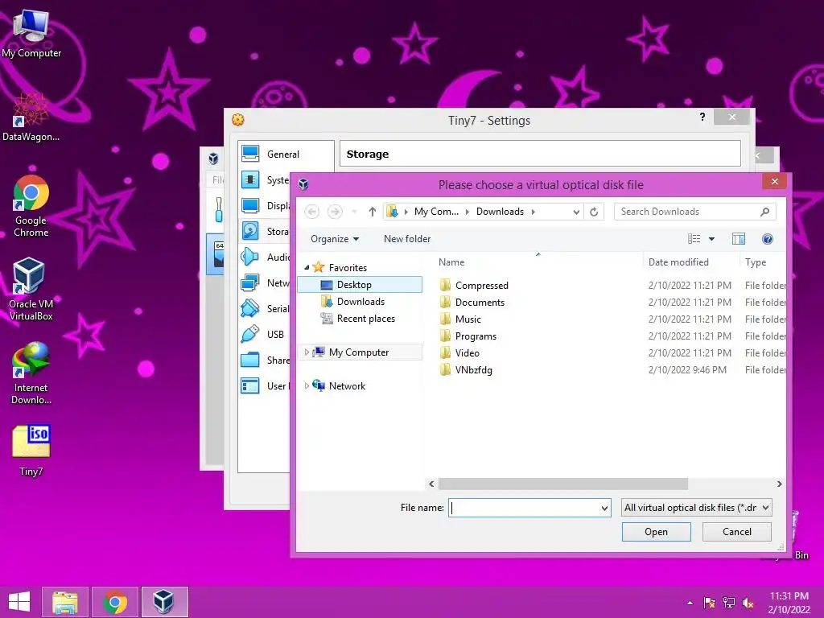
Task: Select Serial Ports category icon in Settings
Action: [250, 308]
